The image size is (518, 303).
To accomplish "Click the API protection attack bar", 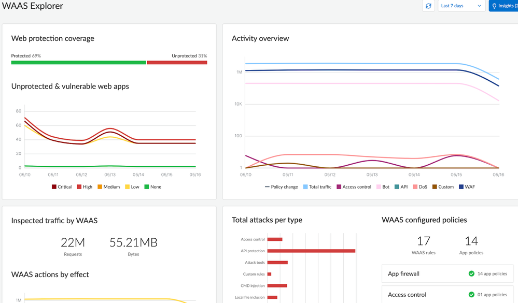I will 311,251.
